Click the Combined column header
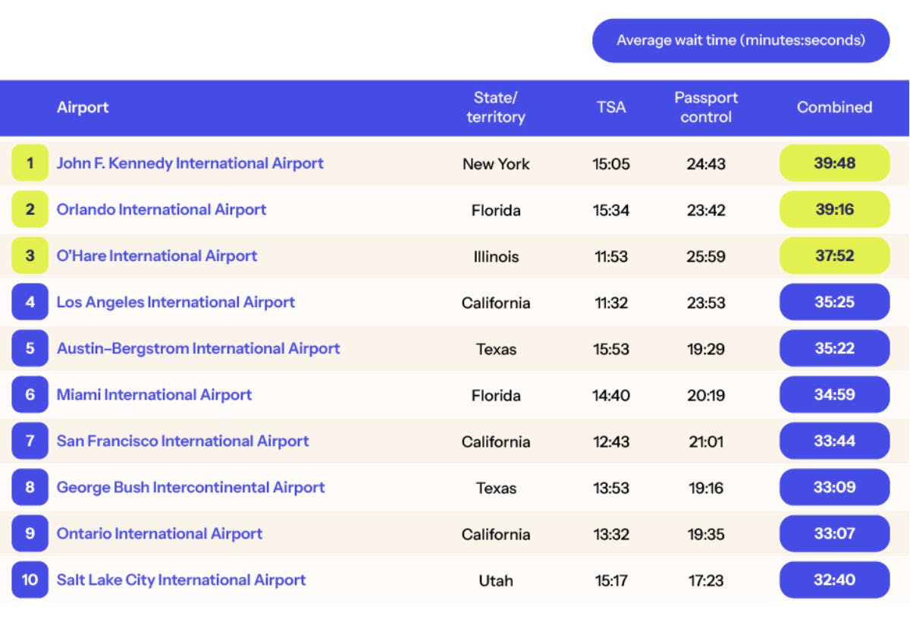This screenshot has width=910, height=622. pyautogui.click(x=834, y=108)
